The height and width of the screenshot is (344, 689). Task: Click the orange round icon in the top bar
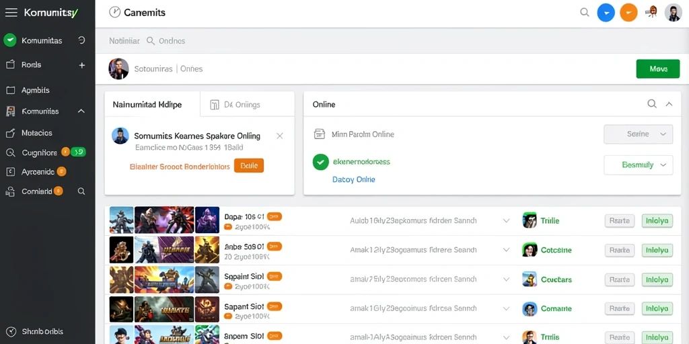tap(628, 13)
